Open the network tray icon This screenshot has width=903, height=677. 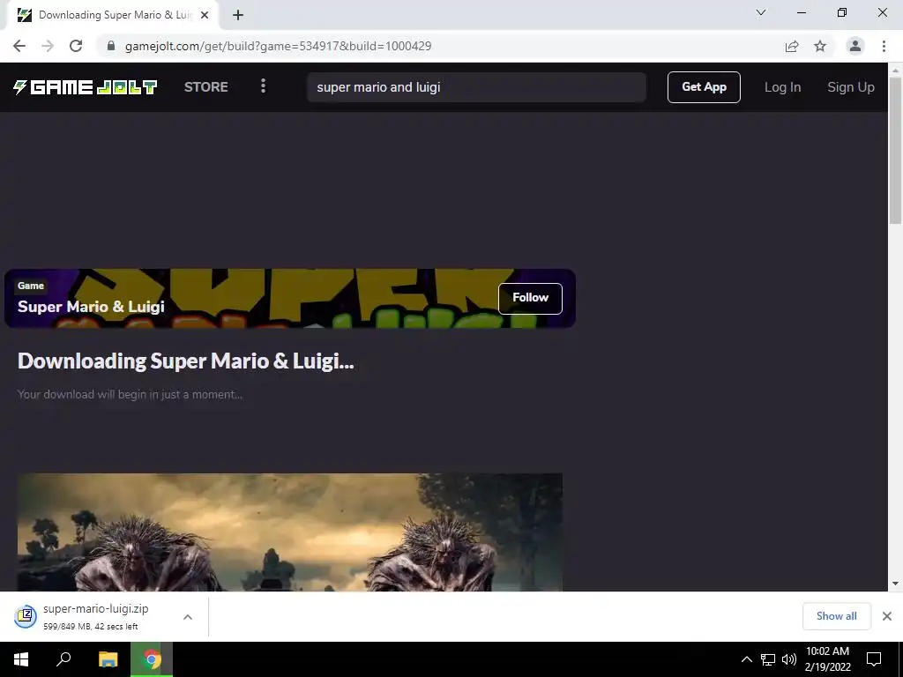click(x=768, y=659)
